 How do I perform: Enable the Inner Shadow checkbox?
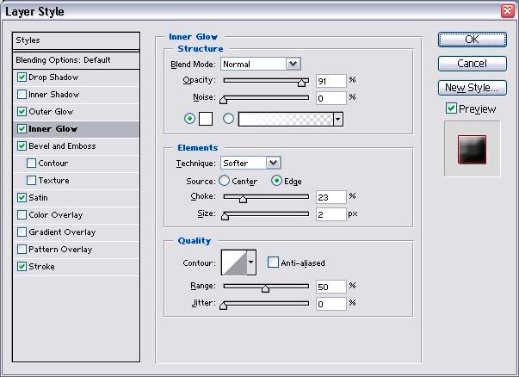[22, 95]
